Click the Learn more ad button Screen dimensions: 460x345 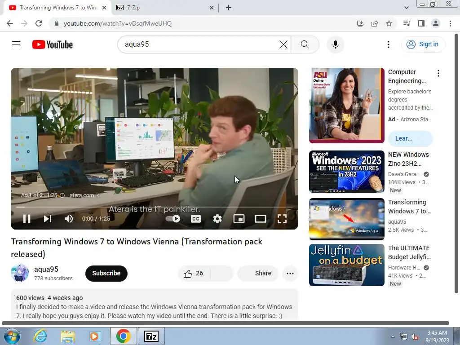coord(411,138)
